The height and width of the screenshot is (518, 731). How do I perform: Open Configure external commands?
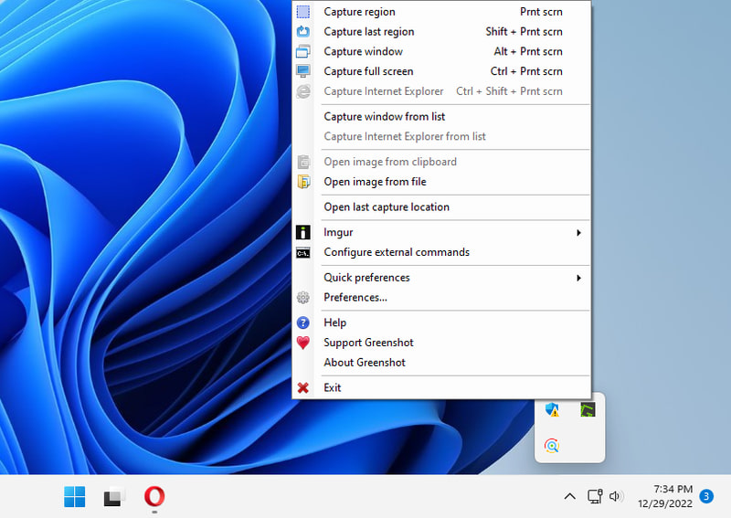click(x=397, y=252)
